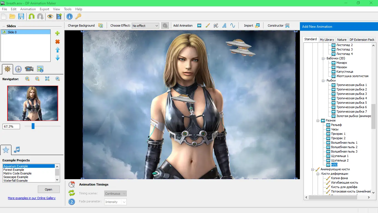Click the zoom out Navigator icon
378x213 pixels.
click(x=37, y=79)
